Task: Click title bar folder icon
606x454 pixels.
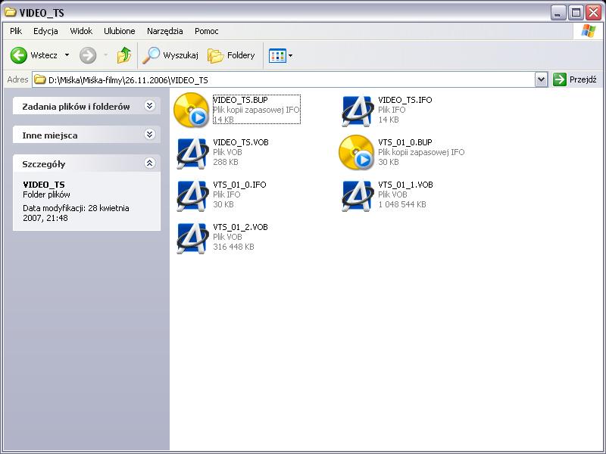Action: click(10, 12)
